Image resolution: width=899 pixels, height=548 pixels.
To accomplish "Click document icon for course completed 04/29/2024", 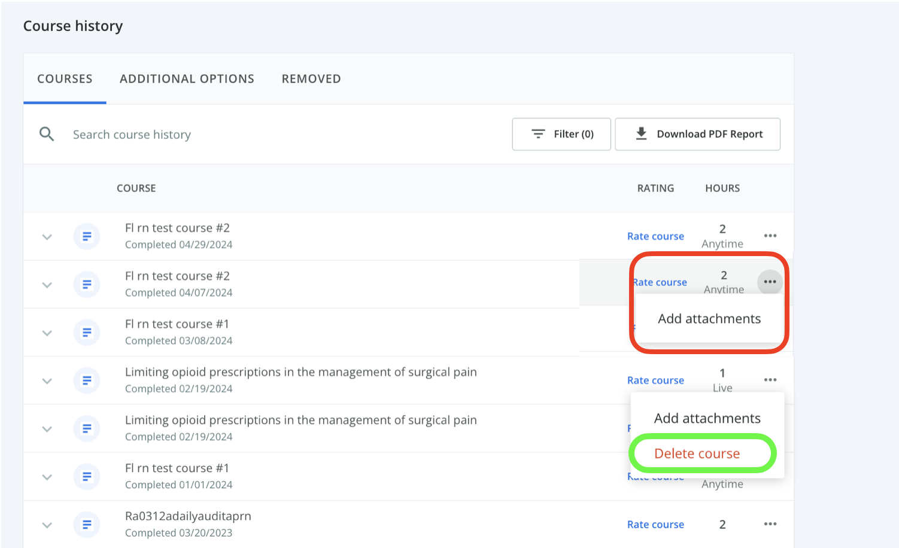I will point(87,236).
